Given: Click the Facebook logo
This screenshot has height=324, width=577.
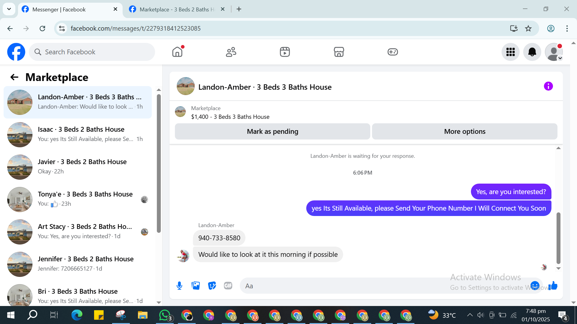Looking at the screenshot, I should [x=16, y=52].
